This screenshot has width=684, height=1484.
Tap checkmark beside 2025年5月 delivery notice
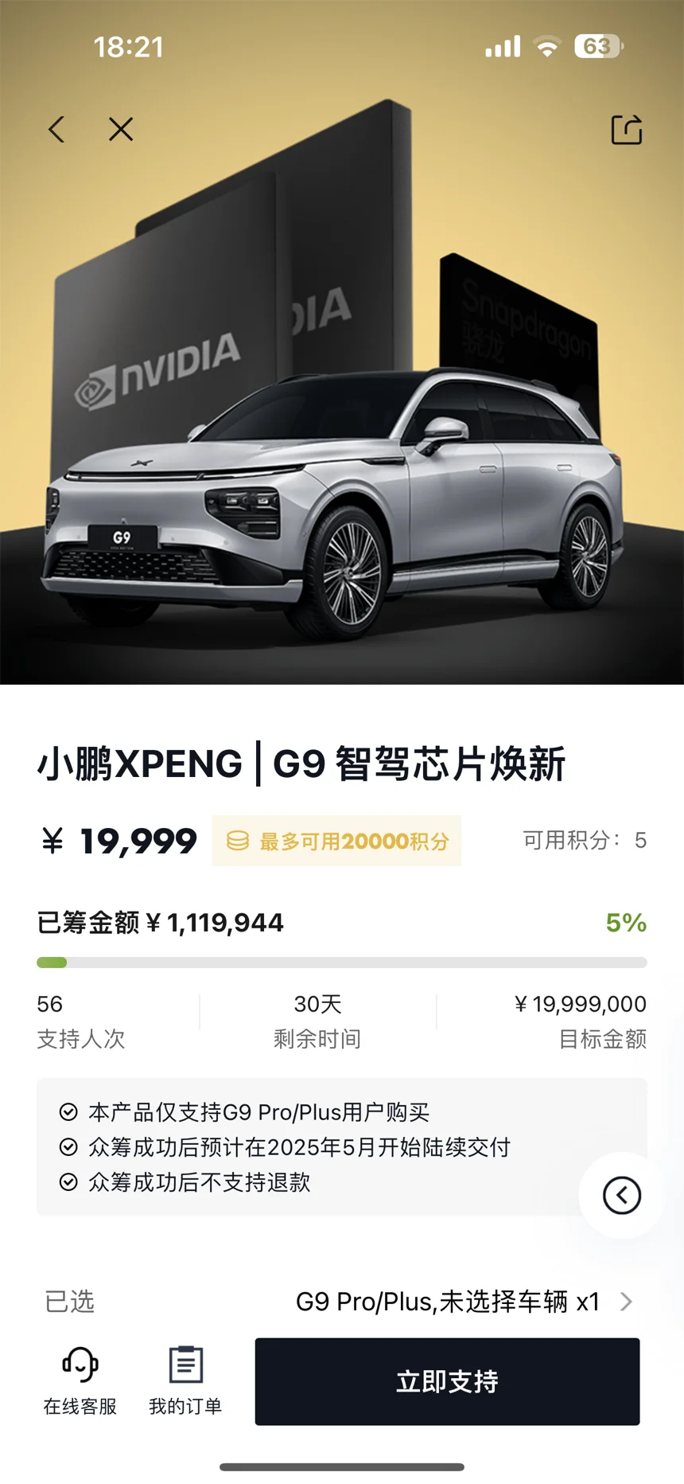tap(68, 1147)
